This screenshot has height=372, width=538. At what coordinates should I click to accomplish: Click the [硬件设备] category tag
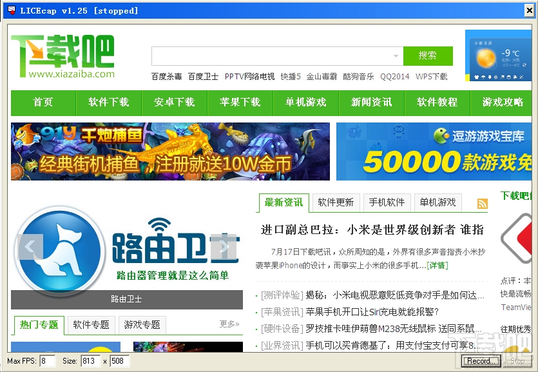(282, 329)
